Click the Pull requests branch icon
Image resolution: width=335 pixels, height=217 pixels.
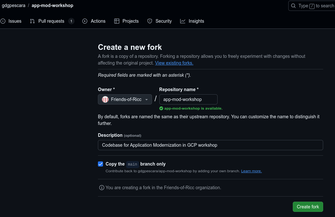coord(32,21)
